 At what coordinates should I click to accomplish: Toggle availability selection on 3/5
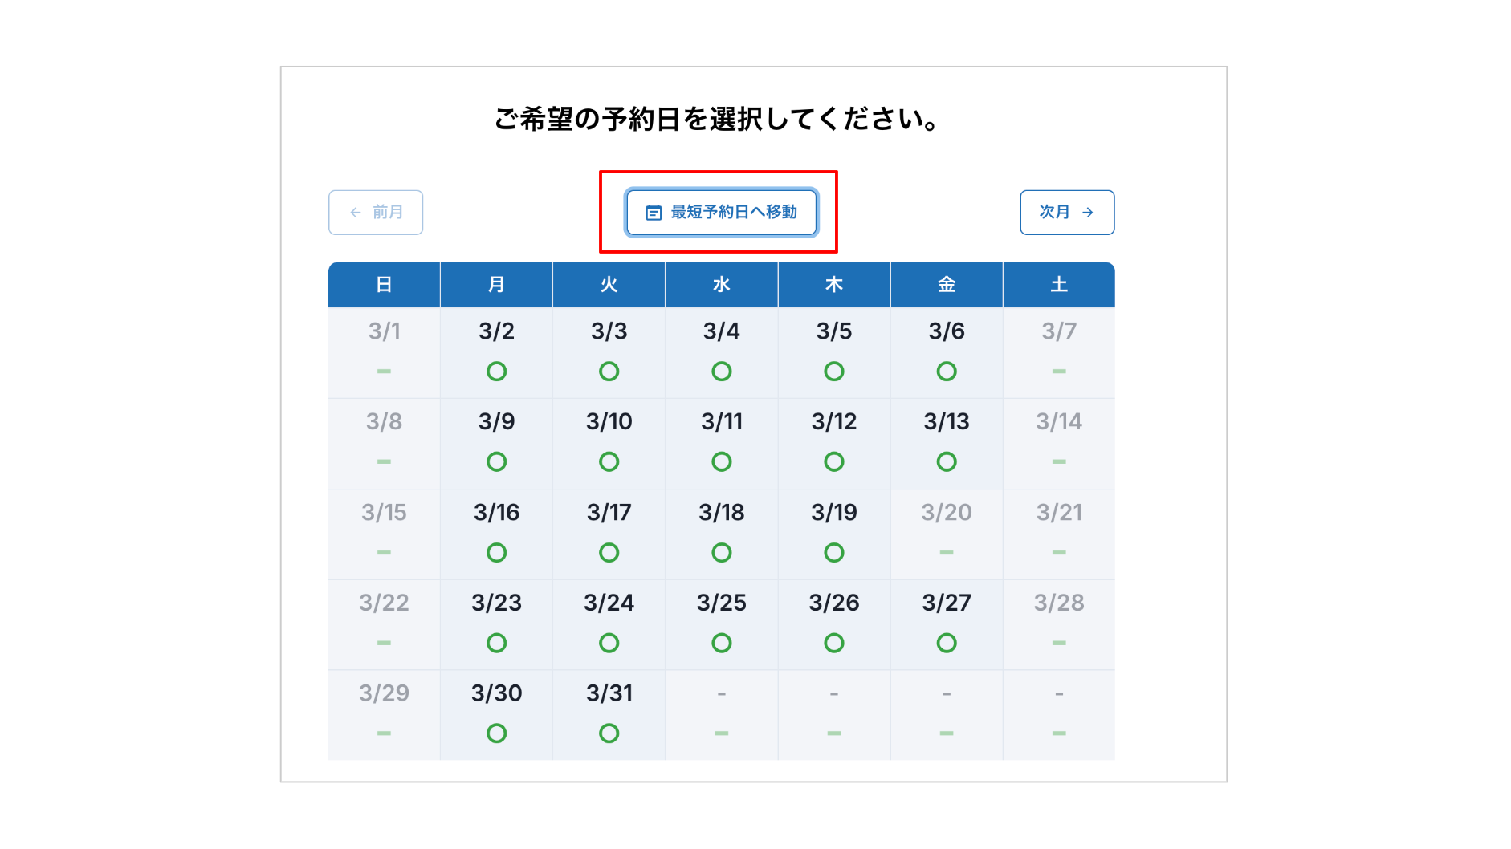coord(833,370)
